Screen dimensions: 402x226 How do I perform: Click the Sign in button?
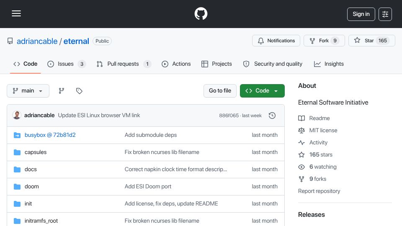coord(361,14)
